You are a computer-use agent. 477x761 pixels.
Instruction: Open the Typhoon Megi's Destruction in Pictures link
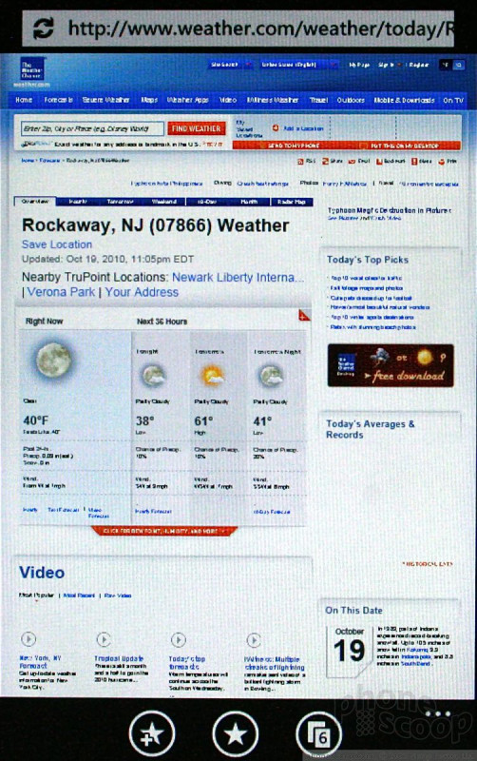390,210
